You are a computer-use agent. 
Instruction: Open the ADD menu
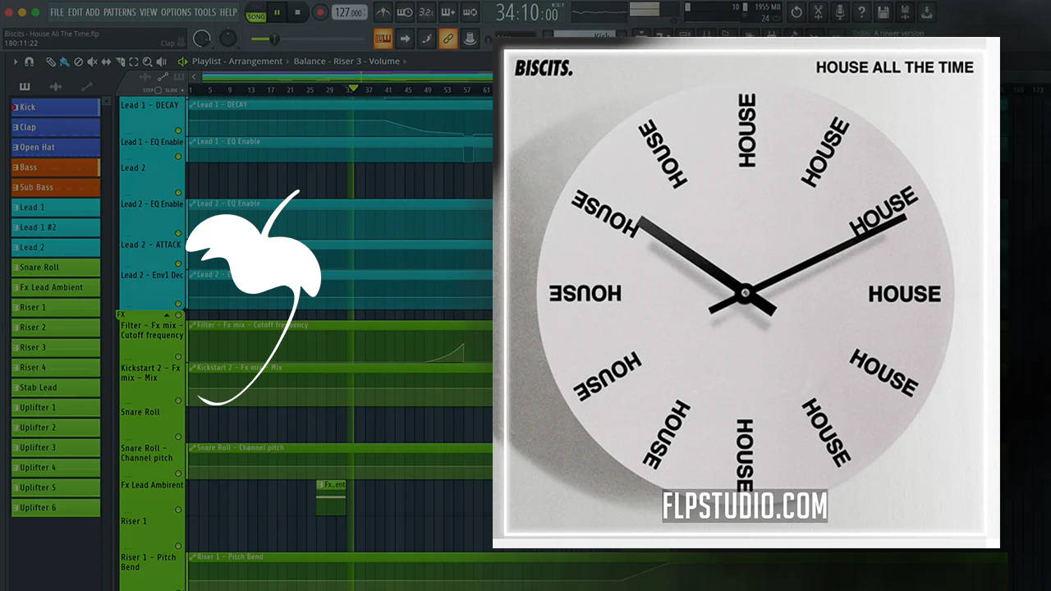pos(93,12)
